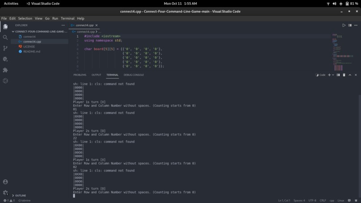This screenshot has width=361, height=203.
Task: Open the README.md file
Action: [39, 52]
